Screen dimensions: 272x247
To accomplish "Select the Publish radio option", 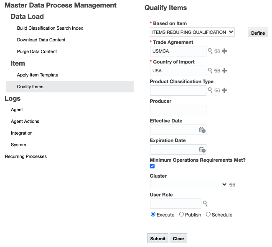I will pos(181,214).
